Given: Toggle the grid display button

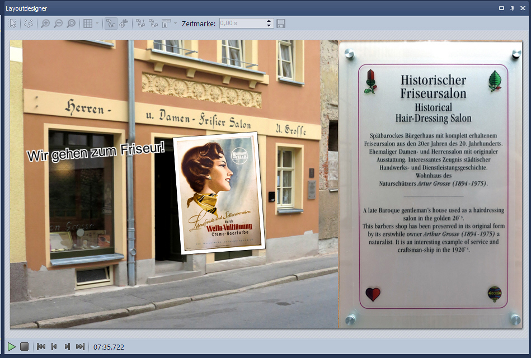Looking at the screenshot, I should click(88, 23).
